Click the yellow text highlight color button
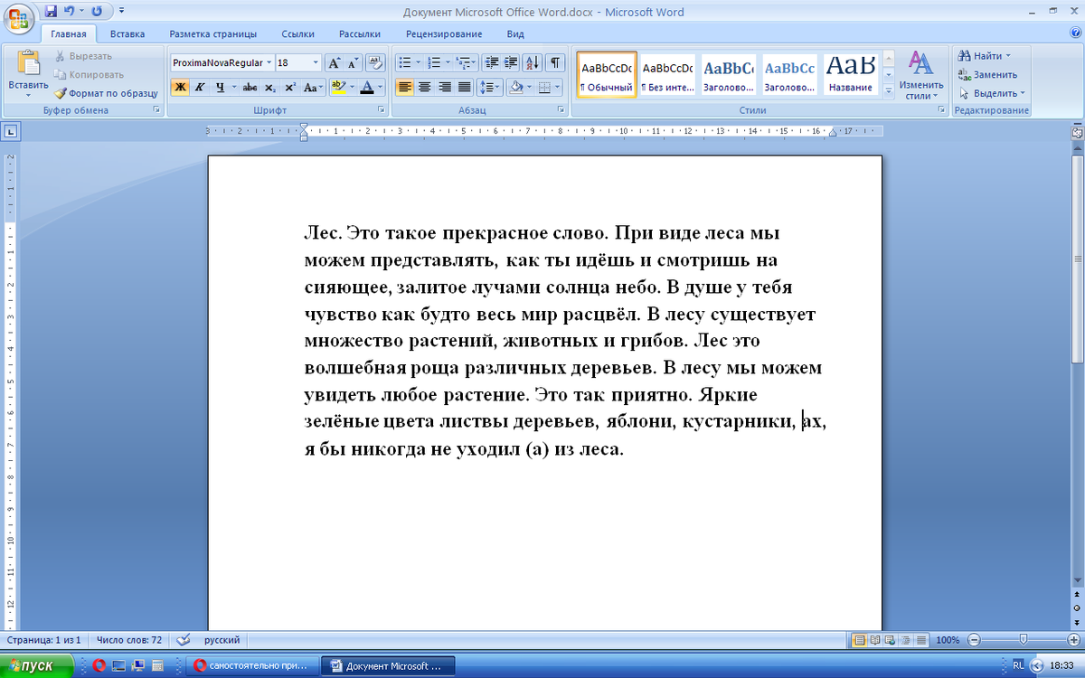 click(x=338, y=88)
